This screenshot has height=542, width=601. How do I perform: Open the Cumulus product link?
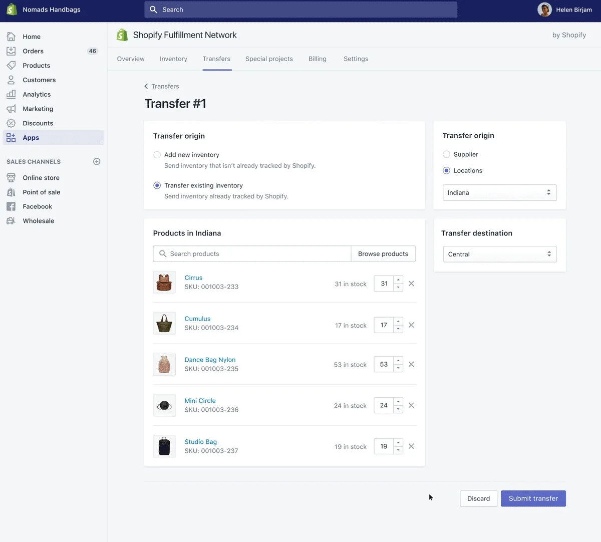point(197,319)
